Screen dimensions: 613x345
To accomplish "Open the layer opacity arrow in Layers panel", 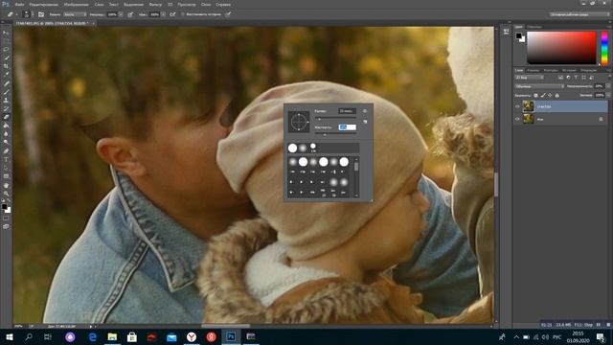I will 607,86.
